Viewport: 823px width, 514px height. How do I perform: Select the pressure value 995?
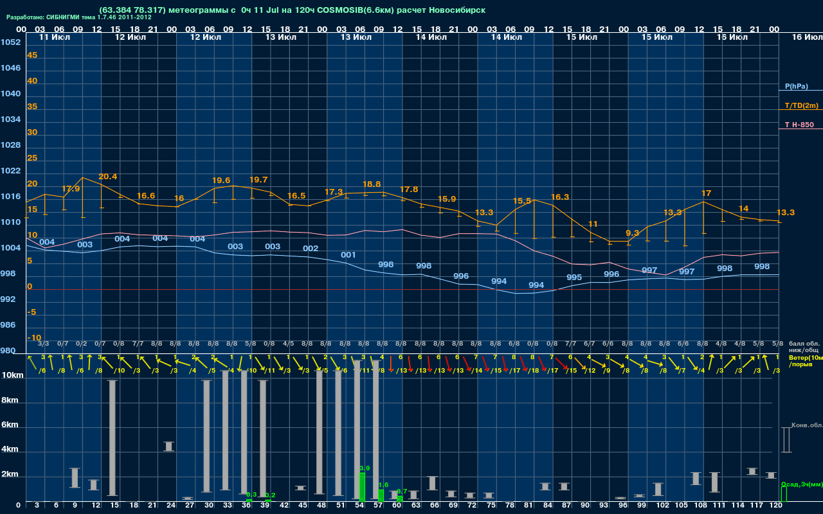[x=574, y=278]
